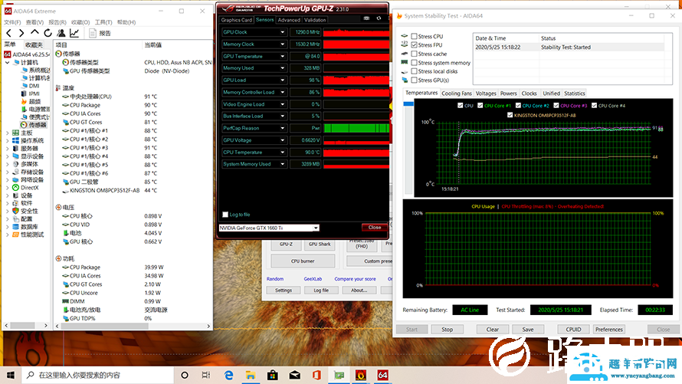
Task: Click the PerfCap Reason green bar graph
Action: tap(356, 128)
